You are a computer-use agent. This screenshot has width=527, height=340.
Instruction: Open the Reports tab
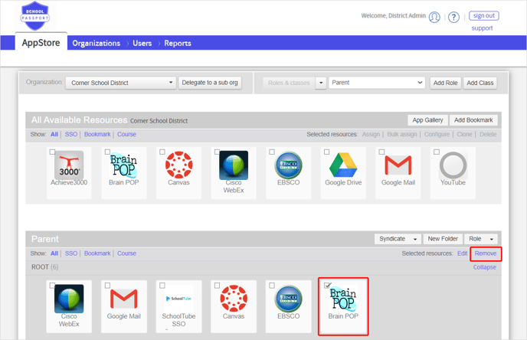coord(178,44)
